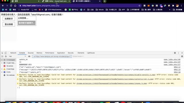Close the DevTools panel
Viewport: 184px width, 103px height.
click(182, 53)
